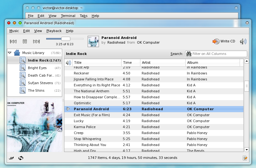Select the song Optimistic
Screen dimensions: 256x168
(154, 103)
